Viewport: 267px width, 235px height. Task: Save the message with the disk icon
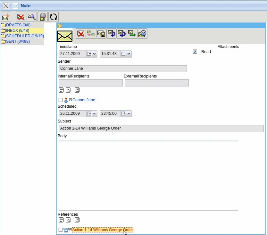pyautogui.click(x=101, y=33)
